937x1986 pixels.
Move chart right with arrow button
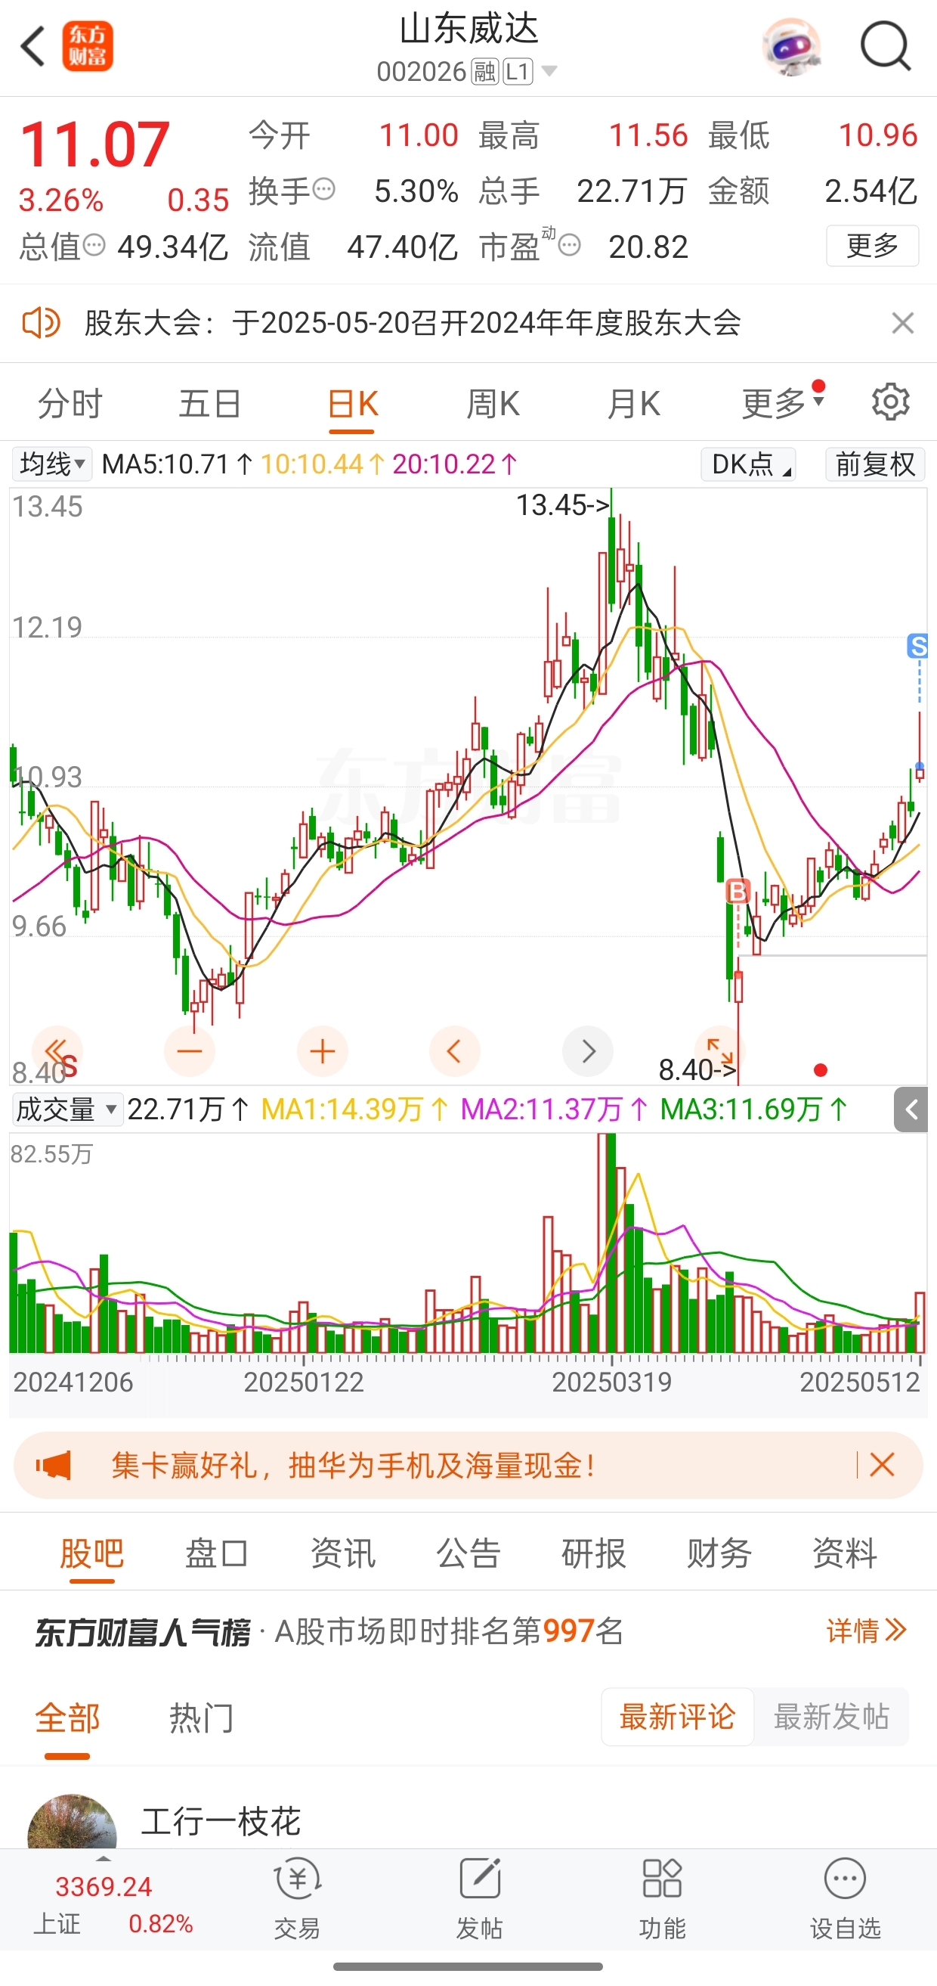click(x=588, y=1050)
